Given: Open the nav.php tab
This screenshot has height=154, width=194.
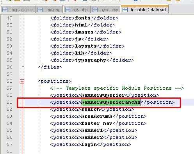Looking at the screenshot, I should coord(77,10).
